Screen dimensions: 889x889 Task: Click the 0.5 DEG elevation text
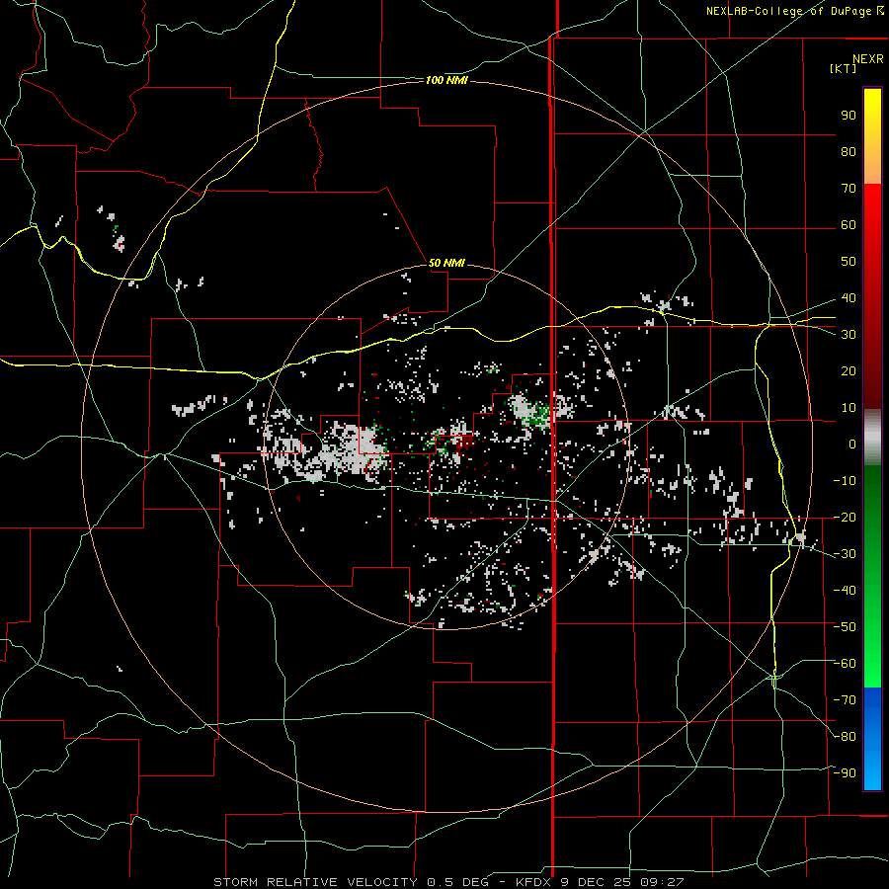point(457,882)
